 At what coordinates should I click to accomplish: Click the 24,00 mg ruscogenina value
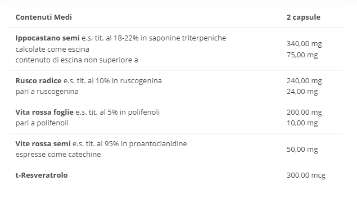(x=302, y=92)
